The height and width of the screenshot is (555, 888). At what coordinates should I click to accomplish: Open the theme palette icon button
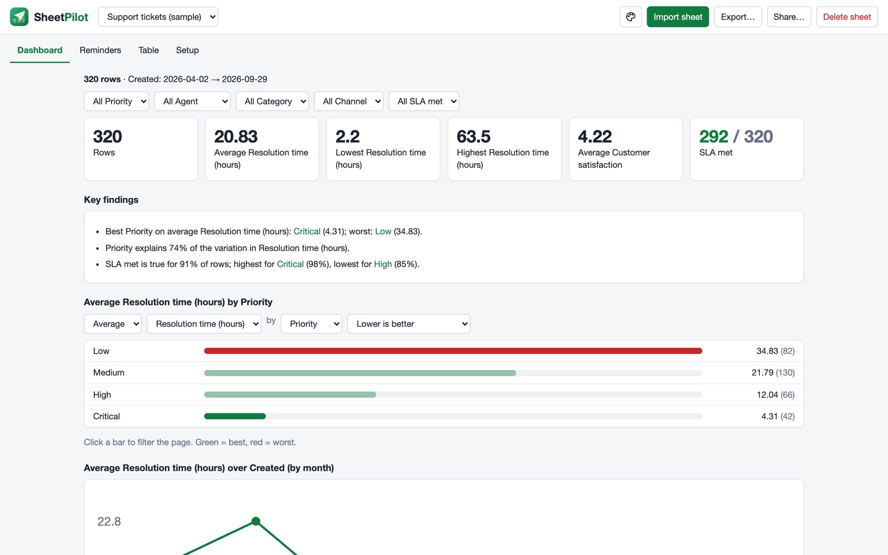point(630,17)
